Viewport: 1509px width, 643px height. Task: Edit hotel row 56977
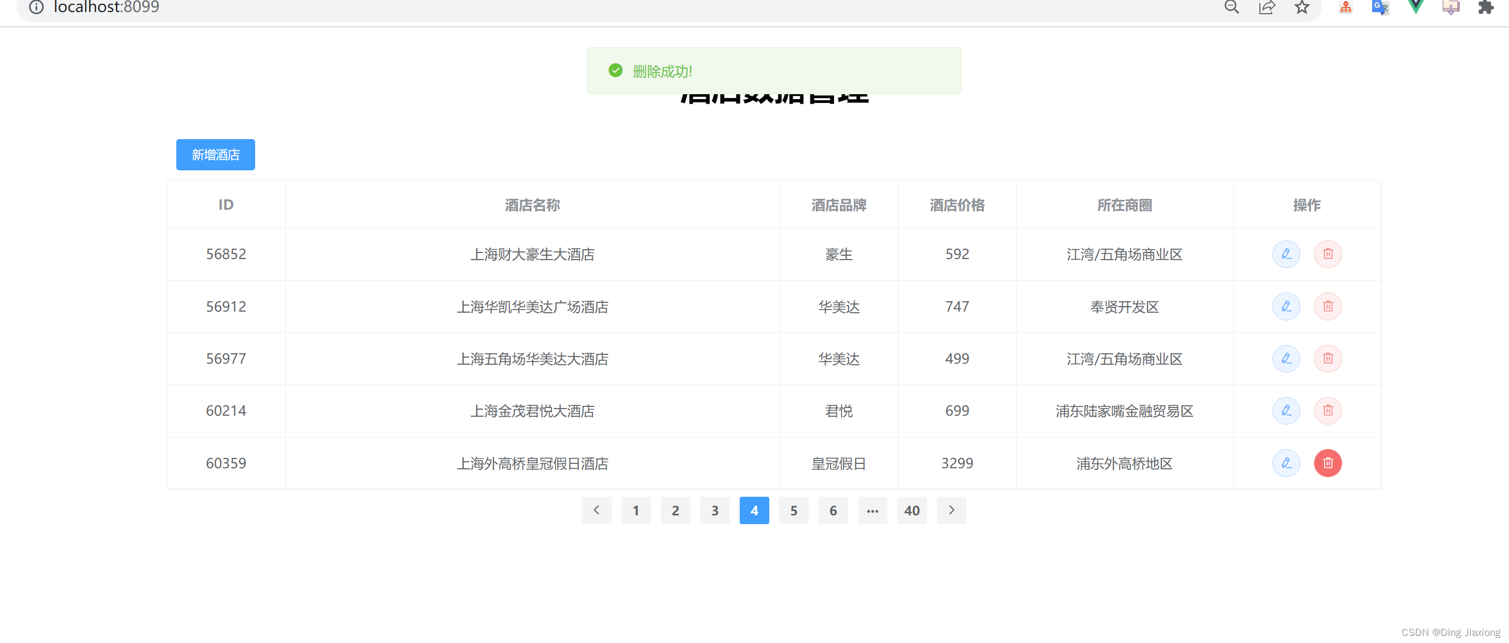[x=1286, y=359]
